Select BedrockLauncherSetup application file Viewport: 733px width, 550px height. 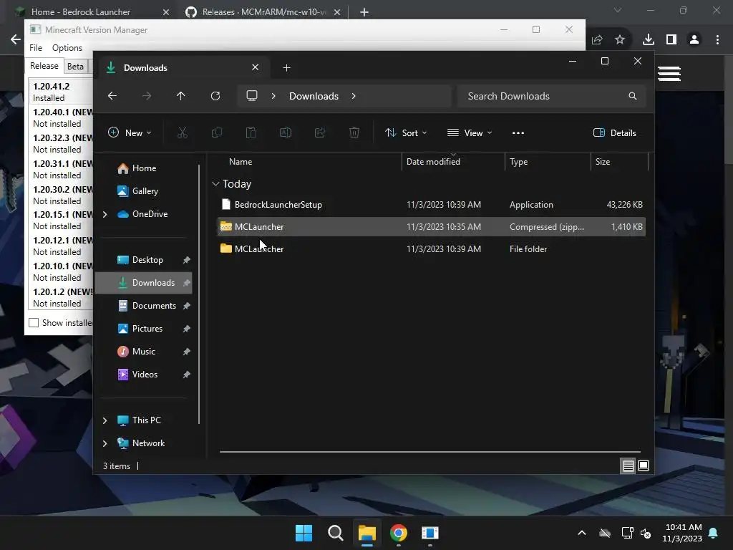pyautogui.click(x=432, y=204)
